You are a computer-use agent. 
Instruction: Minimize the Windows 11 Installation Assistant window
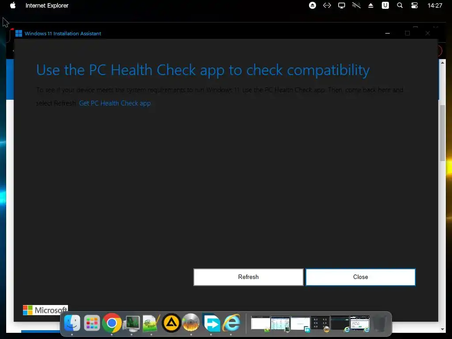coord(388,34)
